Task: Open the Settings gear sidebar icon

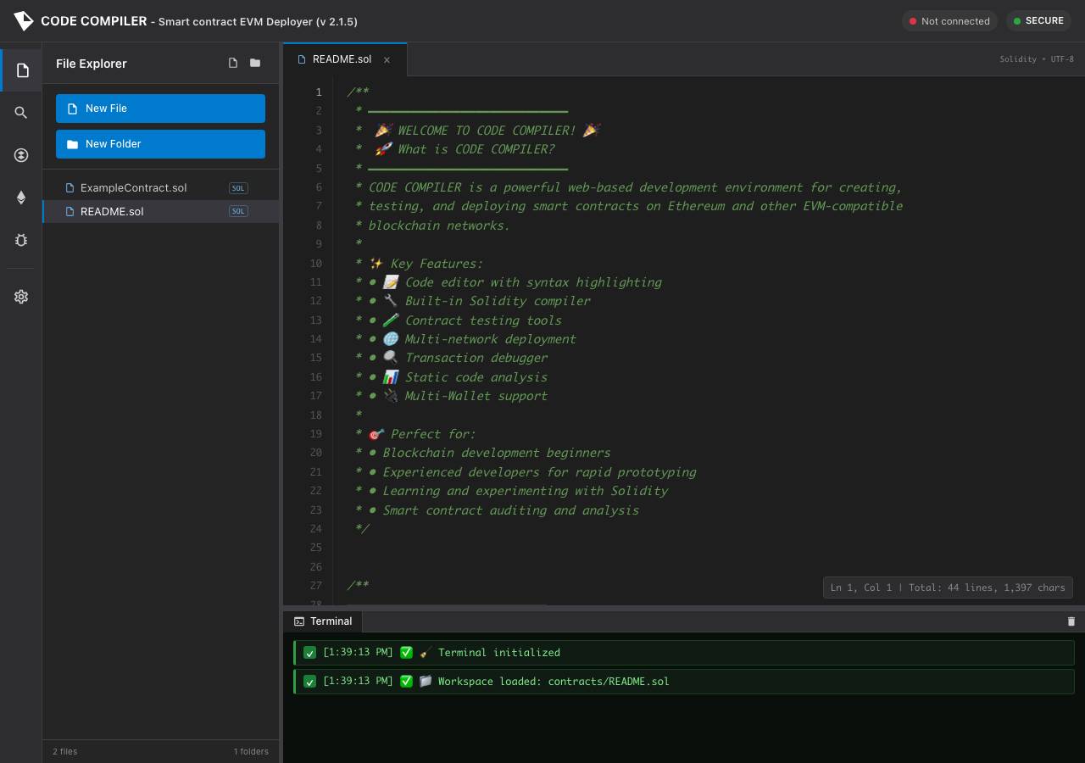Action: [21, 297]
